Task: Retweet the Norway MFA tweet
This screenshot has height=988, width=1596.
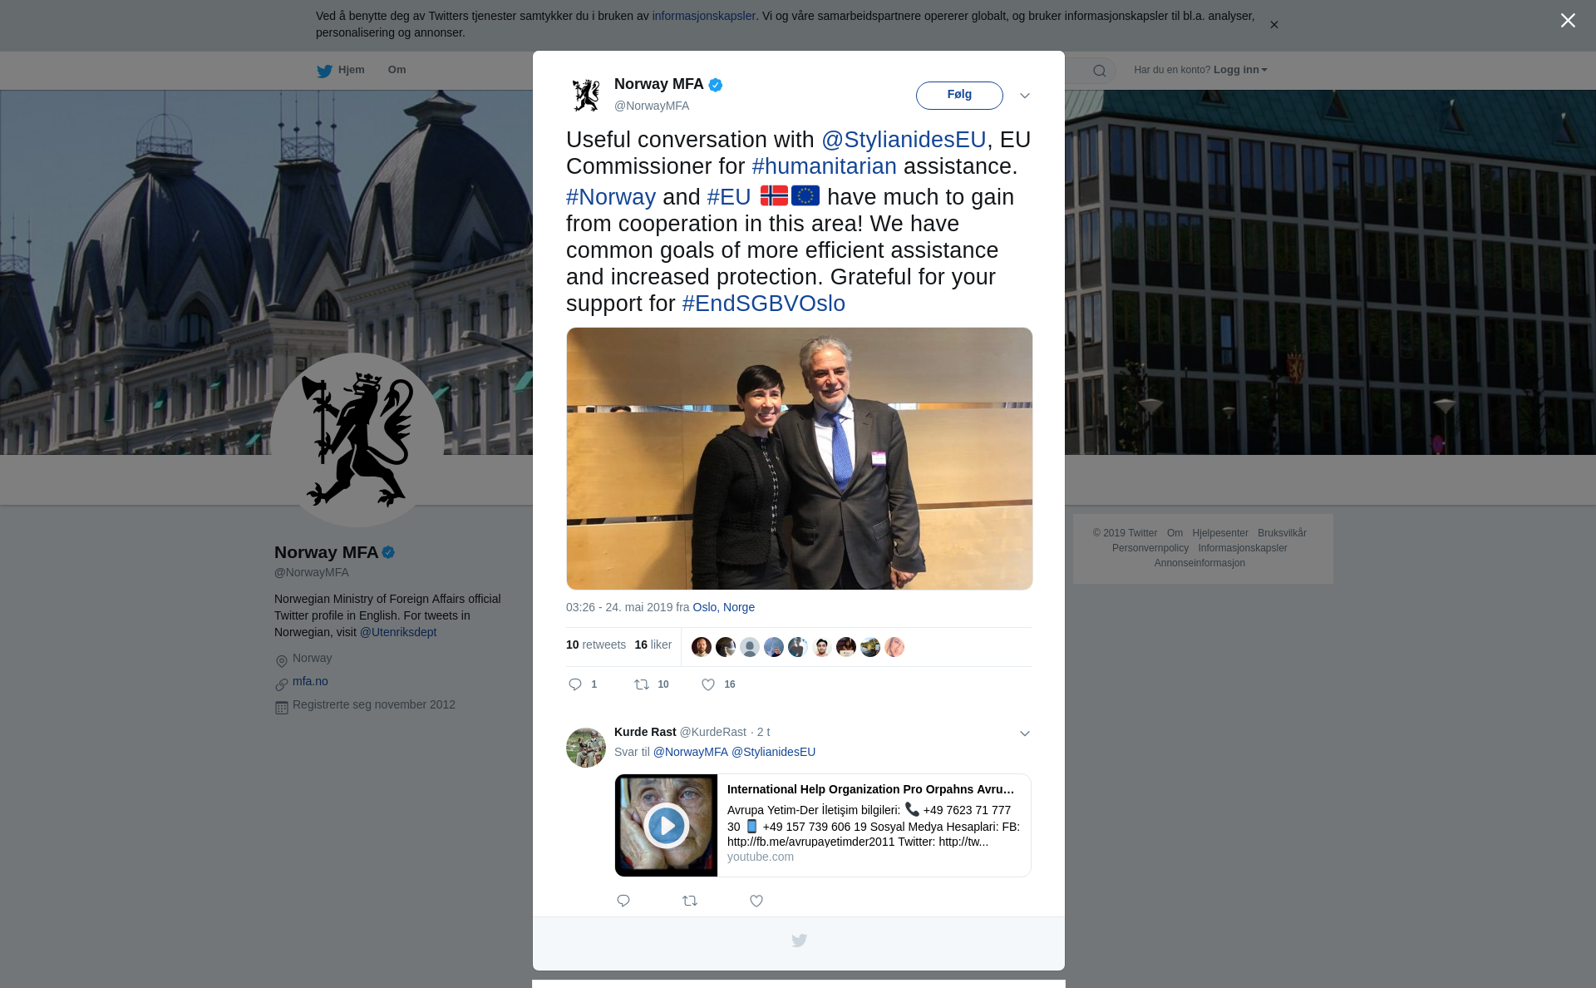Action: [x=642, y=684]
